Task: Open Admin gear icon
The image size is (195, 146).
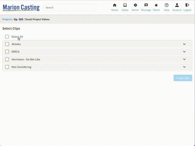Action: coord(135,5)
